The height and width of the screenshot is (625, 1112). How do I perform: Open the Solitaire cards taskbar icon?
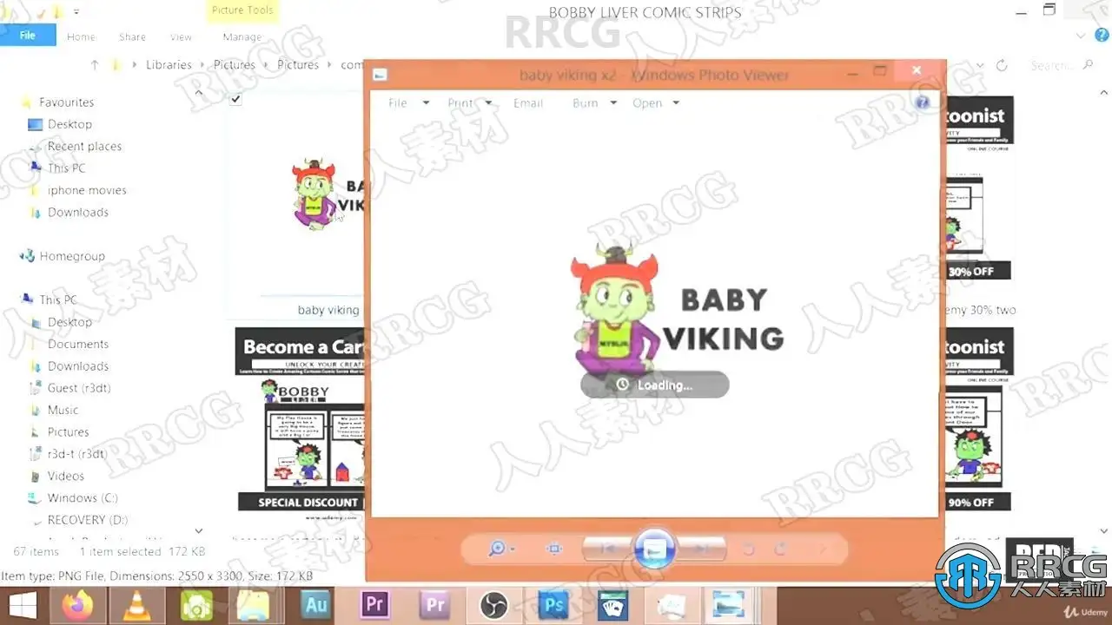coord(612,605)
